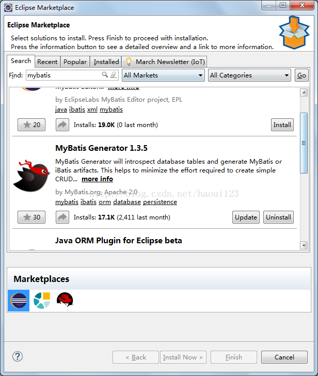The width and height of the screenshot is (318, 376).
Task: Click the Back button
Action: pos(136,357)
